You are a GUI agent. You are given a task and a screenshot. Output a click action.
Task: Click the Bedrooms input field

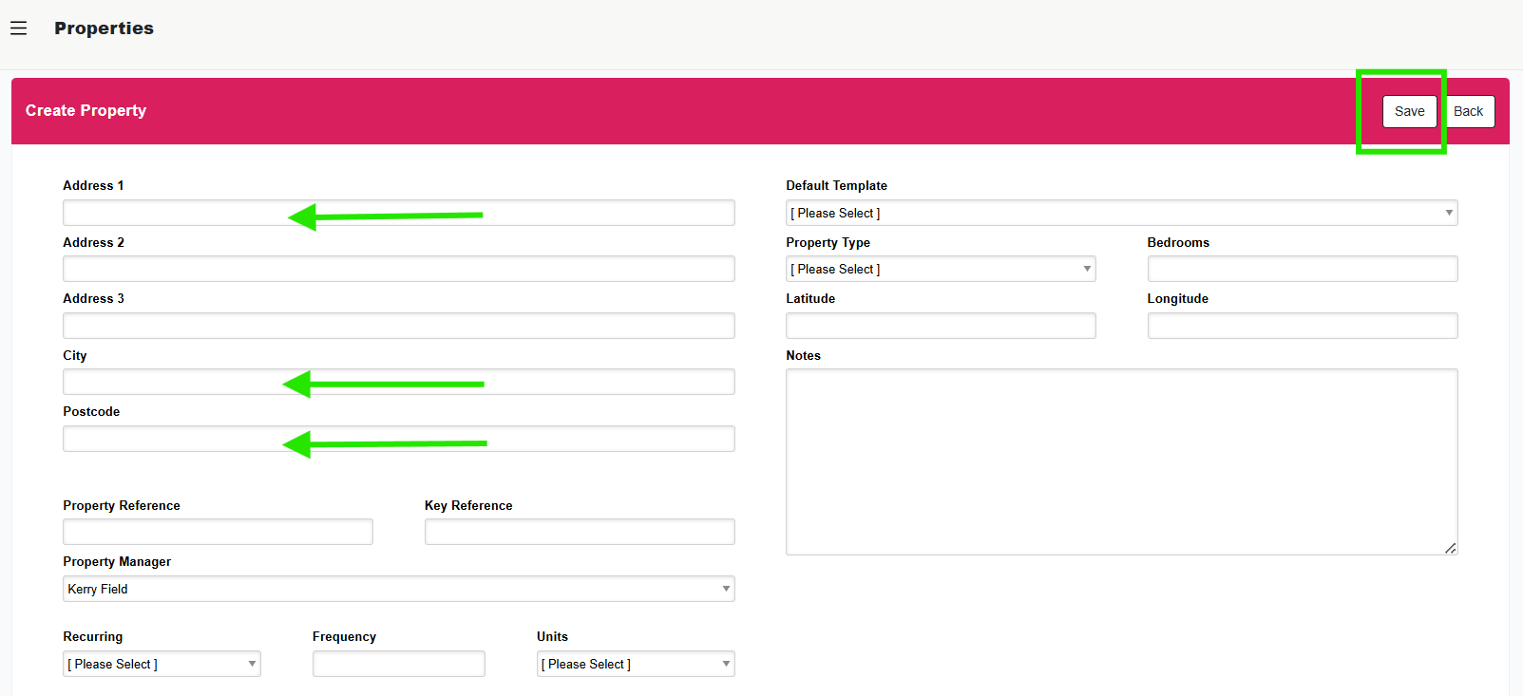tap(1302, 269)
